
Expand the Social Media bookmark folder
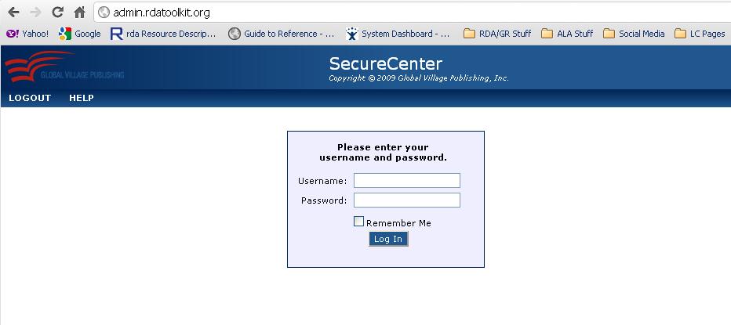(634, 34)
